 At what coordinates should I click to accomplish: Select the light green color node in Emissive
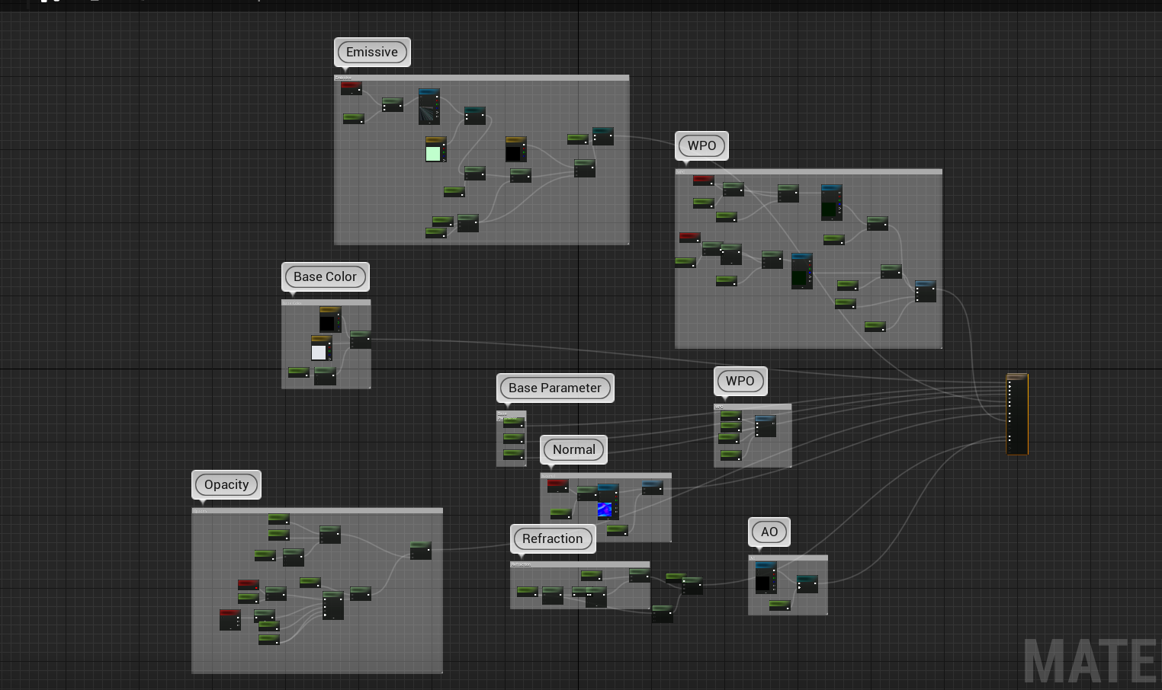(435, 149)
